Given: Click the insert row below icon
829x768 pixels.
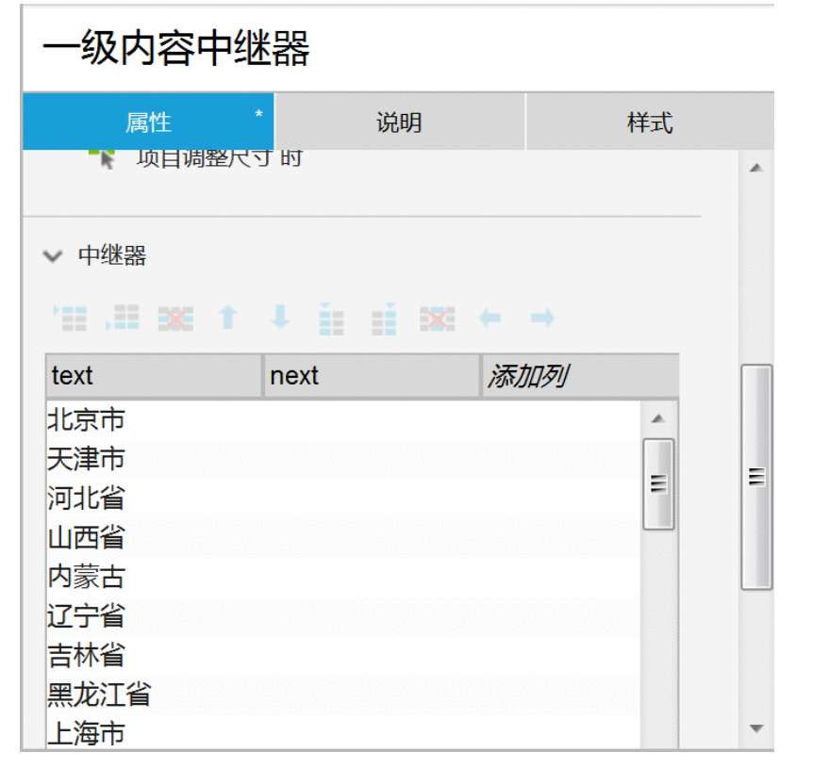Looking at the screenshot, I should click(123, 319).
